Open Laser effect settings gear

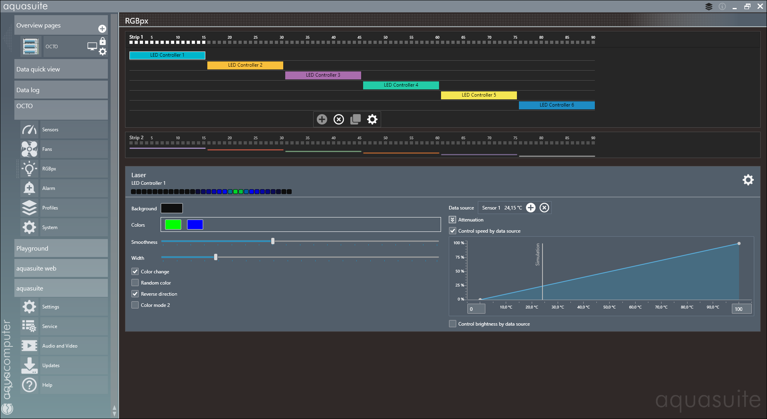(748, 180)
